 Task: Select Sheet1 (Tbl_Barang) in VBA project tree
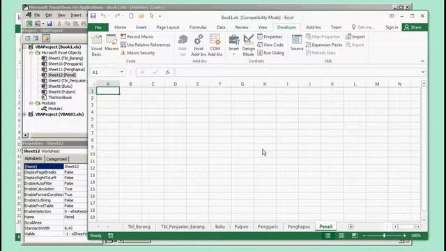[x=63, y=58]
